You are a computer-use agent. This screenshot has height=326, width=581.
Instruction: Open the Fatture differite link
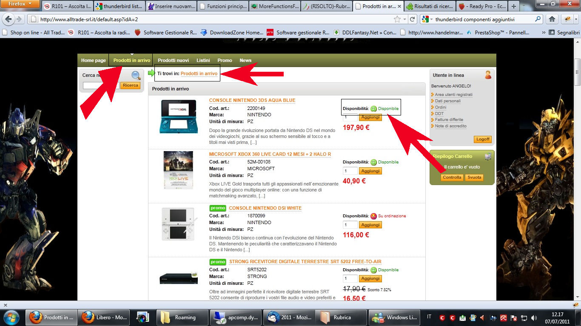pos(449,120)
